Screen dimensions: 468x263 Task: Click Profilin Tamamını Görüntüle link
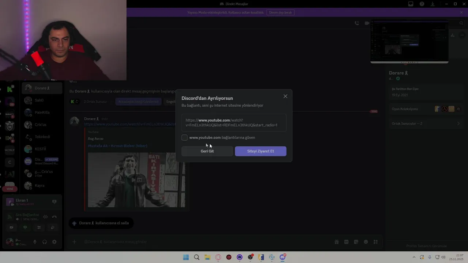(426, 246)
